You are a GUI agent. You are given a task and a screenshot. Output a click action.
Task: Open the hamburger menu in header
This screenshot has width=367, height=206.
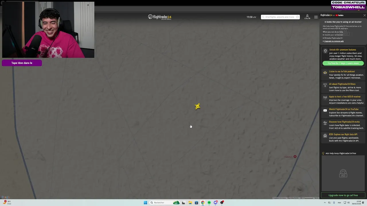tap(316, 17)
